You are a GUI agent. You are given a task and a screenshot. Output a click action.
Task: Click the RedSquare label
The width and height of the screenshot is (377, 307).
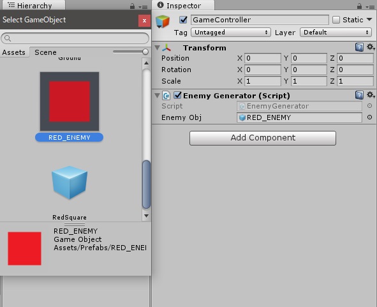70,217
